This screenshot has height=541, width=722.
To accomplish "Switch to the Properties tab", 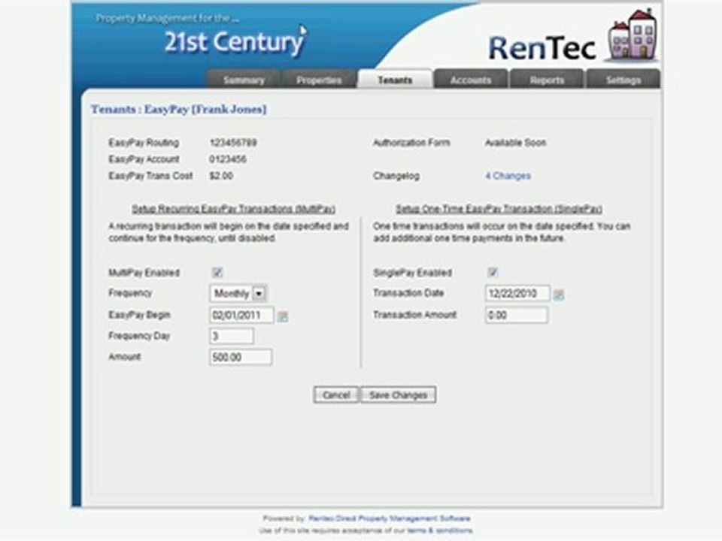I will pos(319,80).
